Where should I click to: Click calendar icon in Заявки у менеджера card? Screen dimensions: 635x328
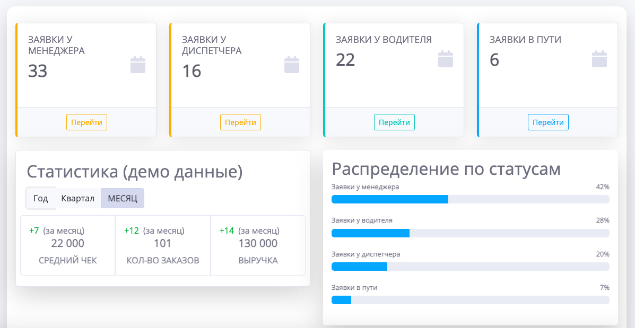point(138,65)
